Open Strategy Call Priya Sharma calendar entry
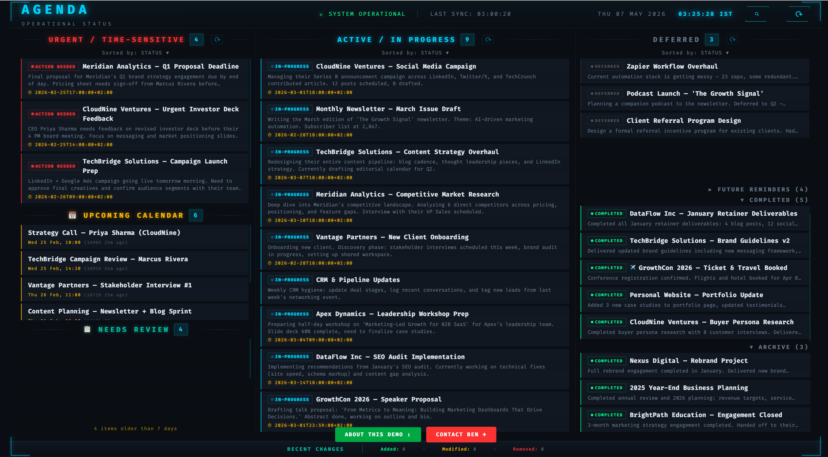The height and width of the screenshot is (457, 828). [x=135, y=237]
